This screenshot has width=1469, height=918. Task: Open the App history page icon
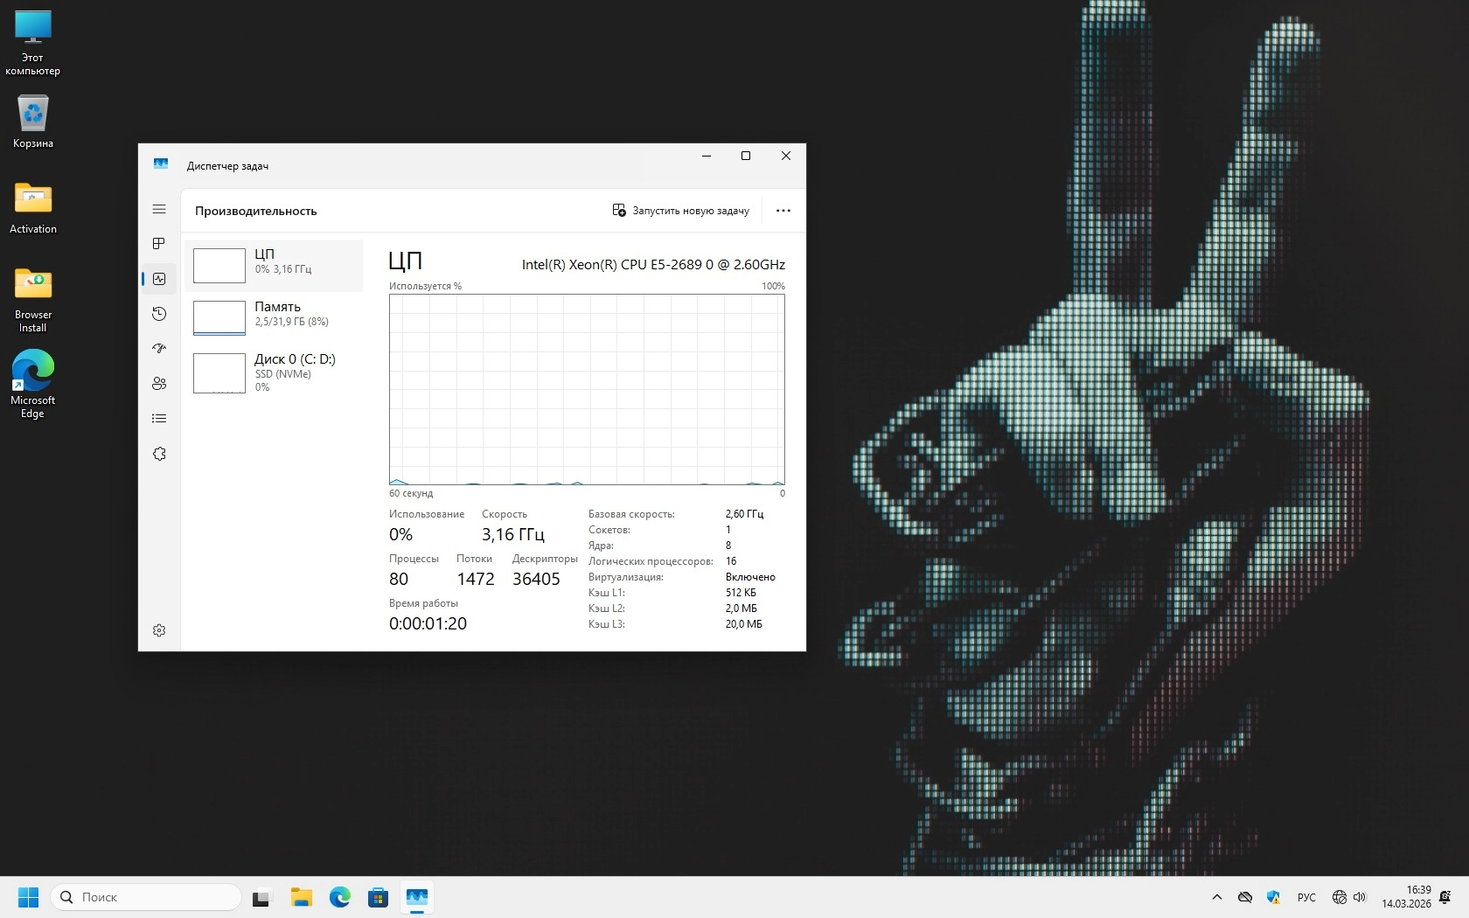tap(159, 314)
